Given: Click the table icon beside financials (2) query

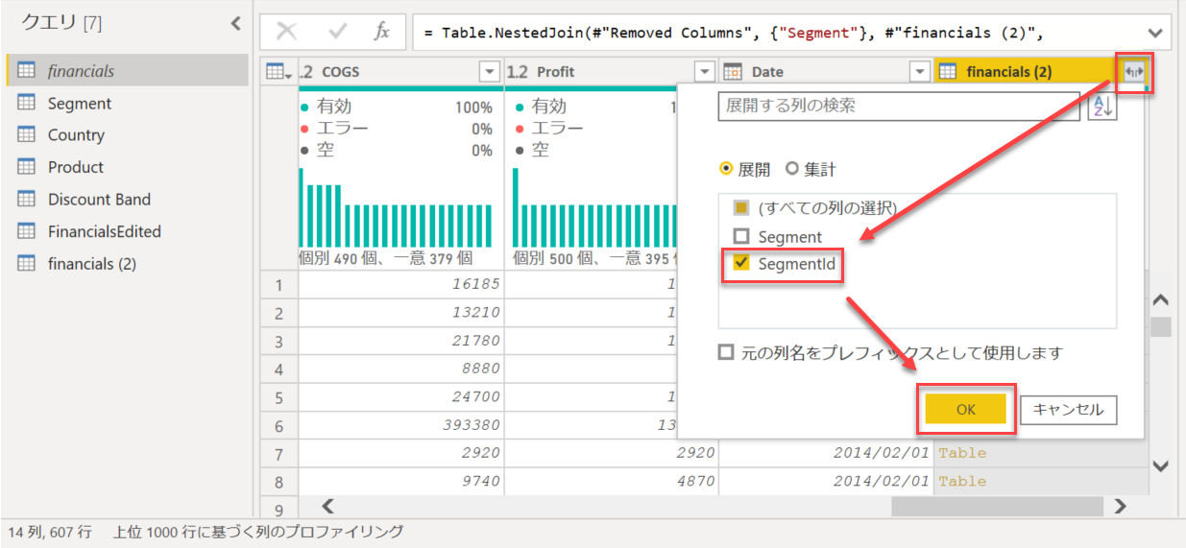Looking at the screenshot, I should click(x=27, y=263).
